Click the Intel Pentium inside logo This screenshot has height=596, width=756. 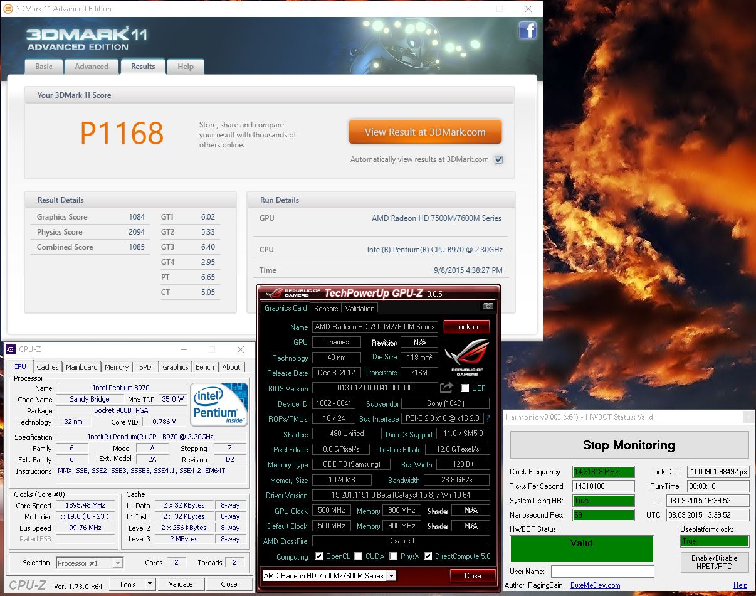click(x=219, y=404)
